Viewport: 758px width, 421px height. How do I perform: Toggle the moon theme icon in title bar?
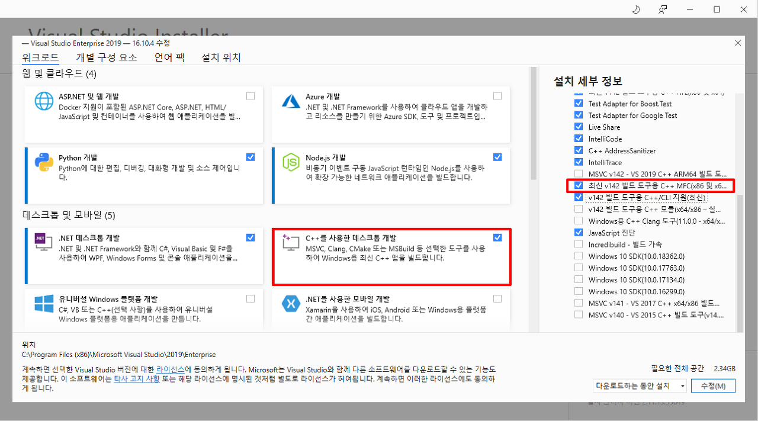637,9
